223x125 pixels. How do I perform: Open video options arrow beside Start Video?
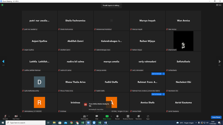click(20, 116)
